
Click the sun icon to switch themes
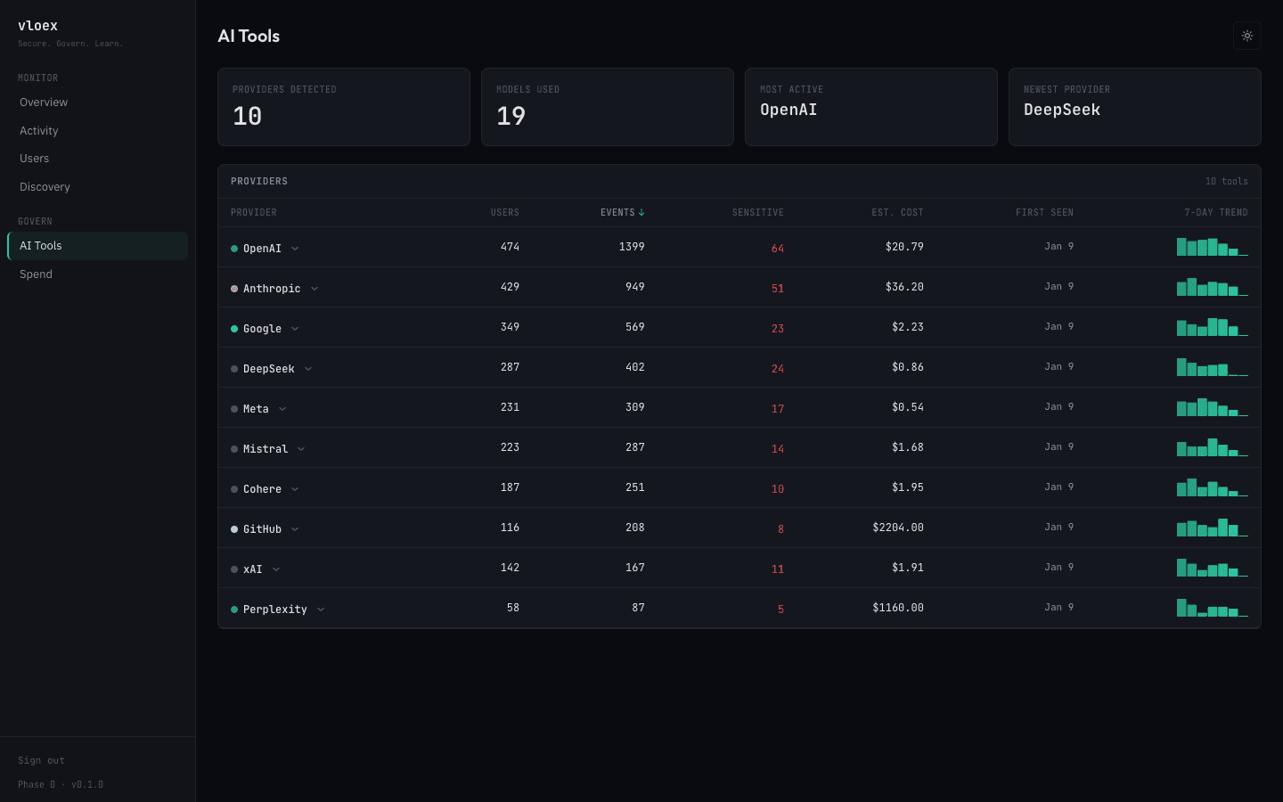pyautogui.click(x=1246, y=36)
